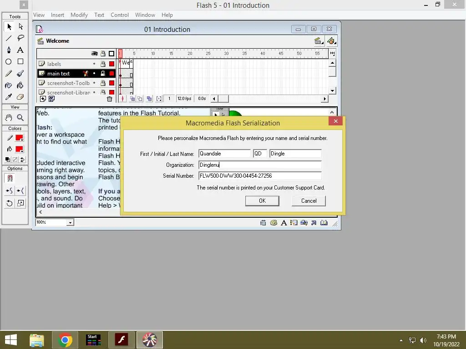Open the Library book icon in launcher bar
The height and width of the screenshot is (349, 466).
324,223
